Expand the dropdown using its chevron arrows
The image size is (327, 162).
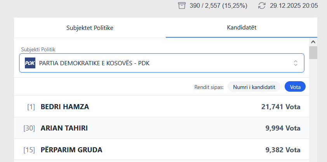(x=296, y=63)
